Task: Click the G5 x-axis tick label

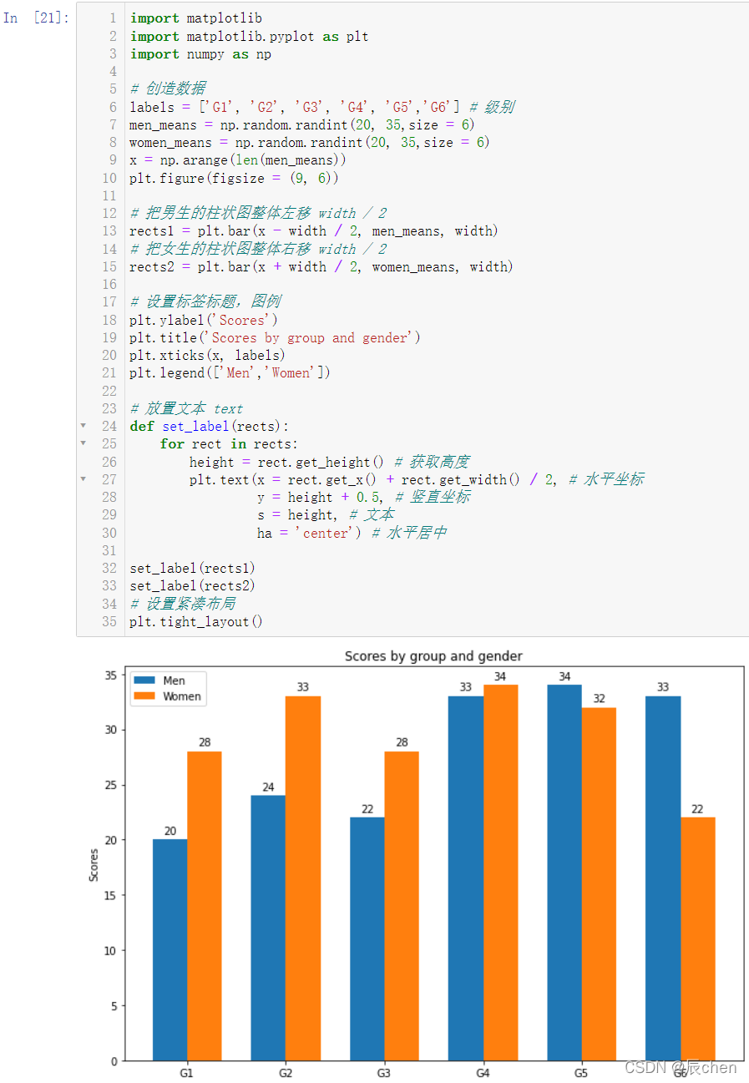Action: pos(582,1073)
